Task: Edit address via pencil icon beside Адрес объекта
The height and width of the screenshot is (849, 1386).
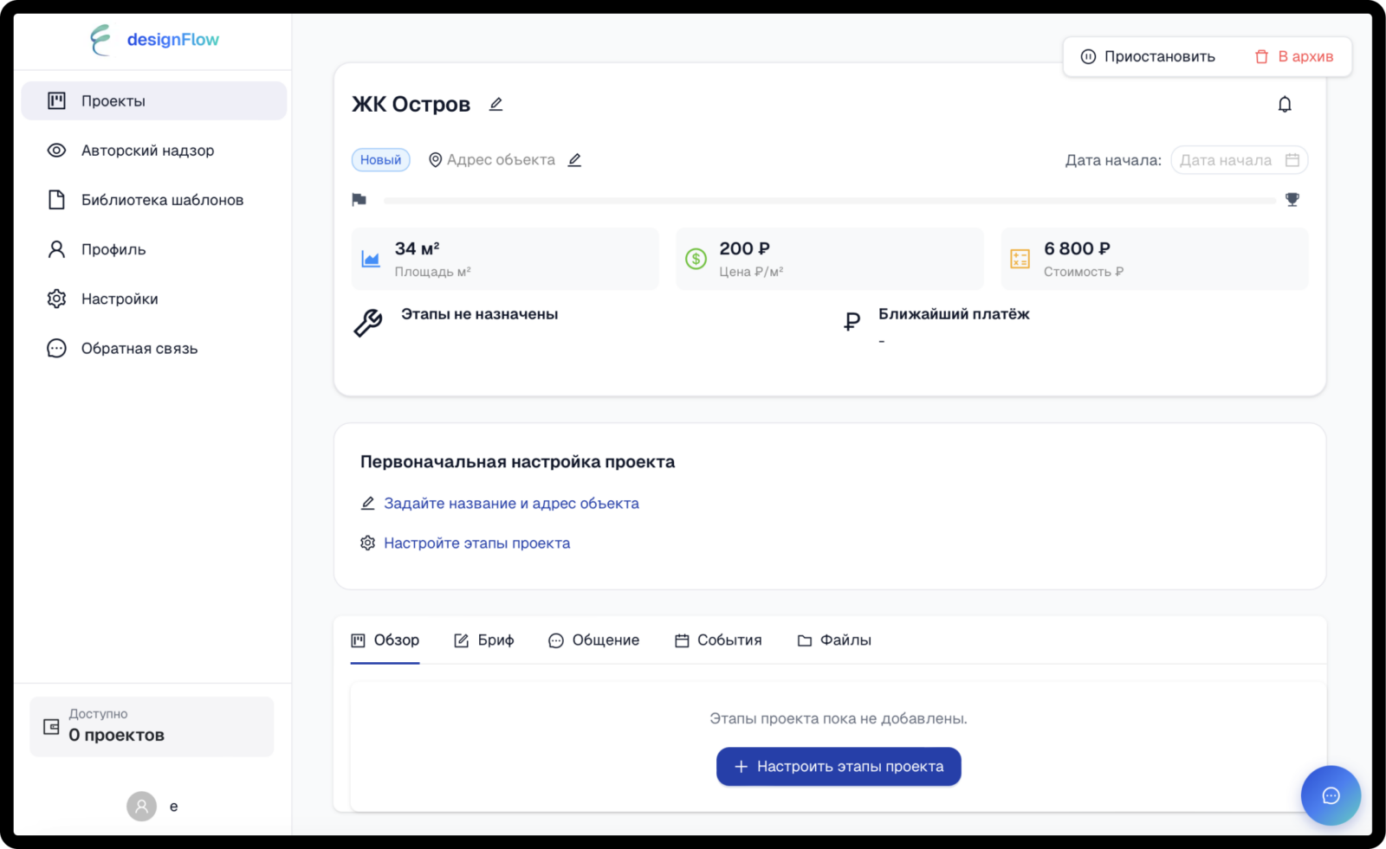Action: click(574, 160)
